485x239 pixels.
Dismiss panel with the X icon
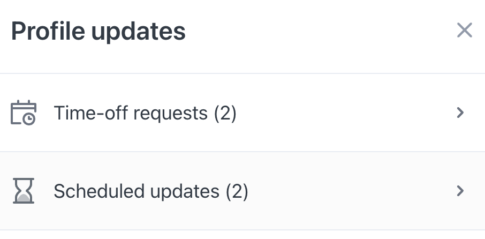(x=464, y=30)
